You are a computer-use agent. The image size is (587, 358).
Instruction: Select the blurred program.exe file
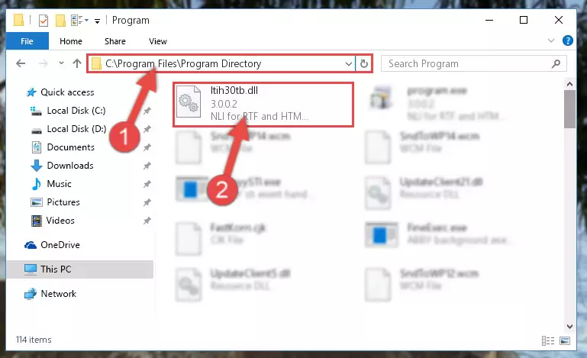tap(436, 103)
